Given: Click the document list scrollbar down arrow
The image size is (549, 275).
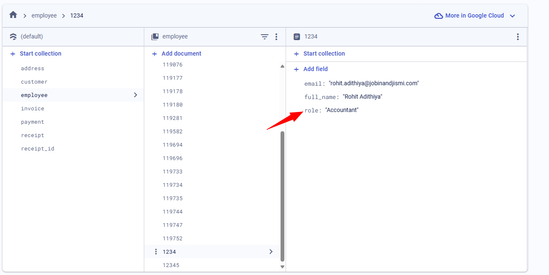Looking at the screenshot, I should tap(282, 267).
